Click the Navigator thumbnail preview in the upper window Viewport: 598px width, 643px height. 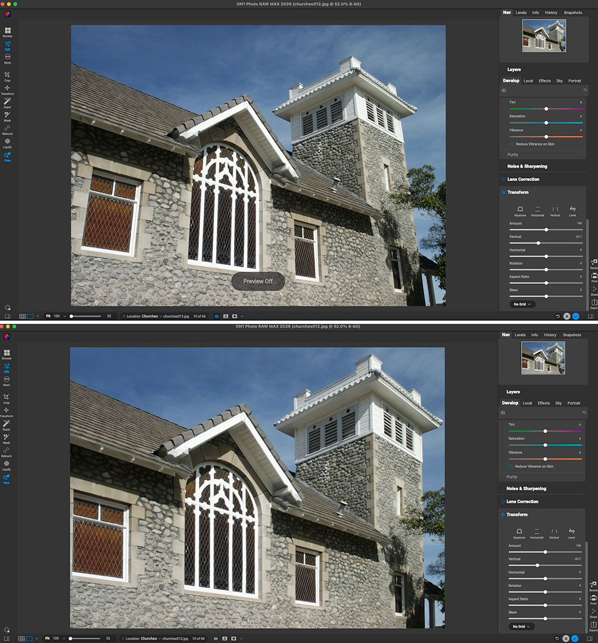pyautogui.click(x=544, y=36)
